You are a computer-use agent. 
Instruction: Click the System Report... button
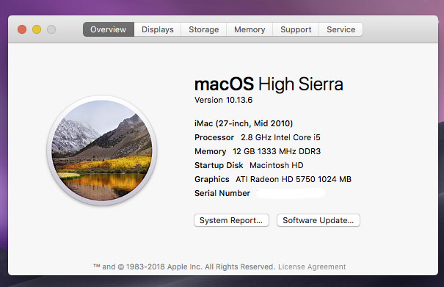click(231, 220)
